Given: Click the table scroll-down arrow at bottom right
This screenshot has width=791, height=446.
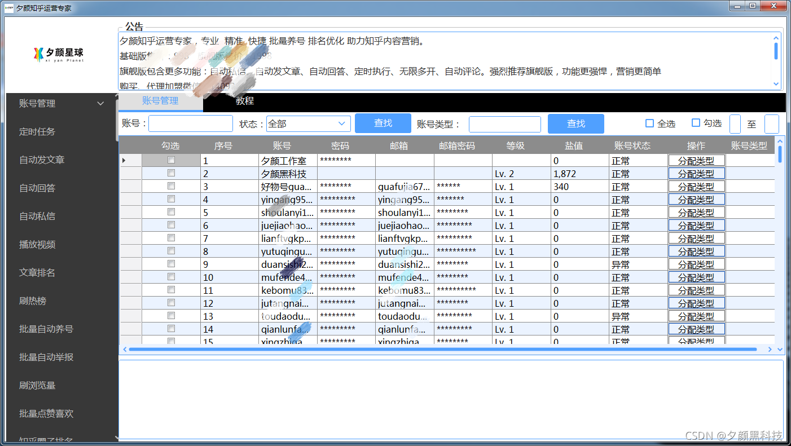Looking at the screenshot, I should [x=780, y=350].
